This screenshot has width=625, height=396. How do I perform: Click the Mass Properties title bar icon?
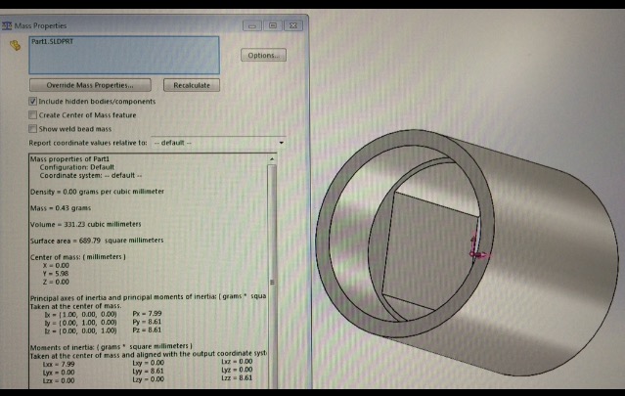7,25
